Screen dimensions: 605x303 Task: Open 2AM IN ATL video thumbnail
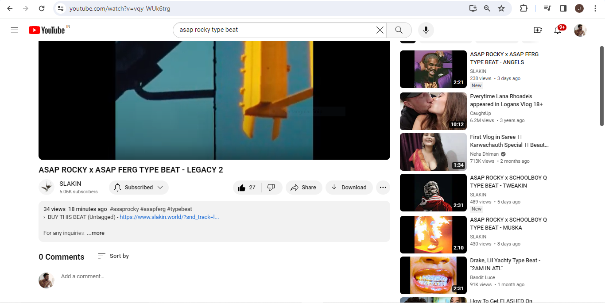(433, 275)
